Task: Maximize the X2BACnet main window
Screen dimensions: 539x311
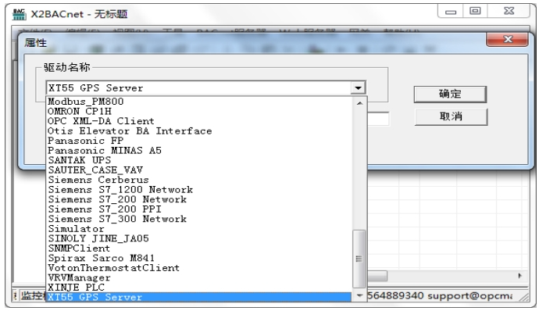Action: coord(475,11)
